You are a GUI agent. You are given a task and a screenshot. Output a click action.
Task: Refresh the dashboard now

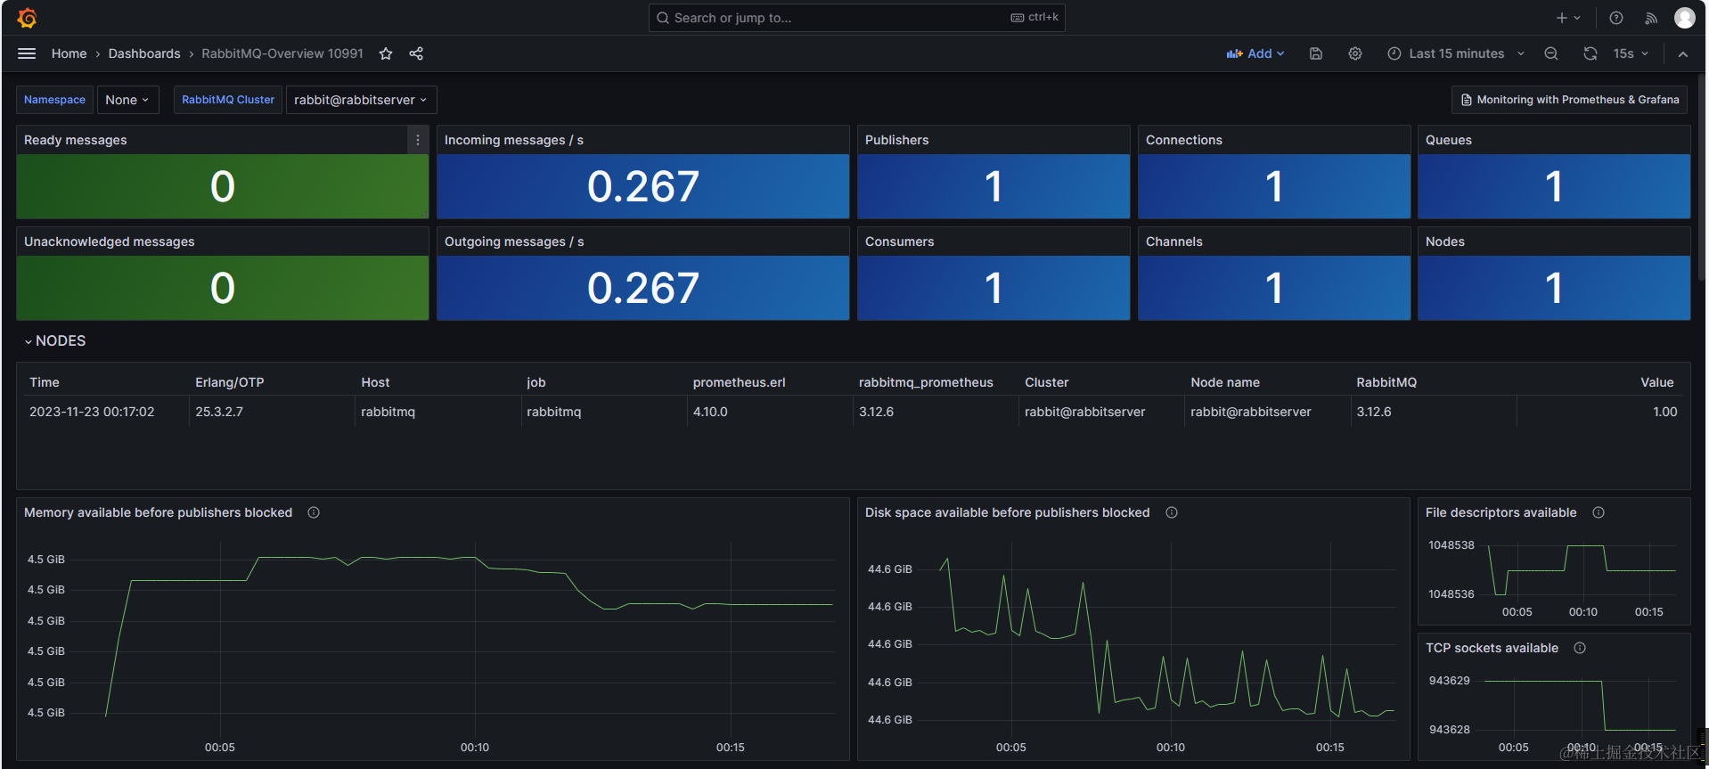[x=1590, y=53]
